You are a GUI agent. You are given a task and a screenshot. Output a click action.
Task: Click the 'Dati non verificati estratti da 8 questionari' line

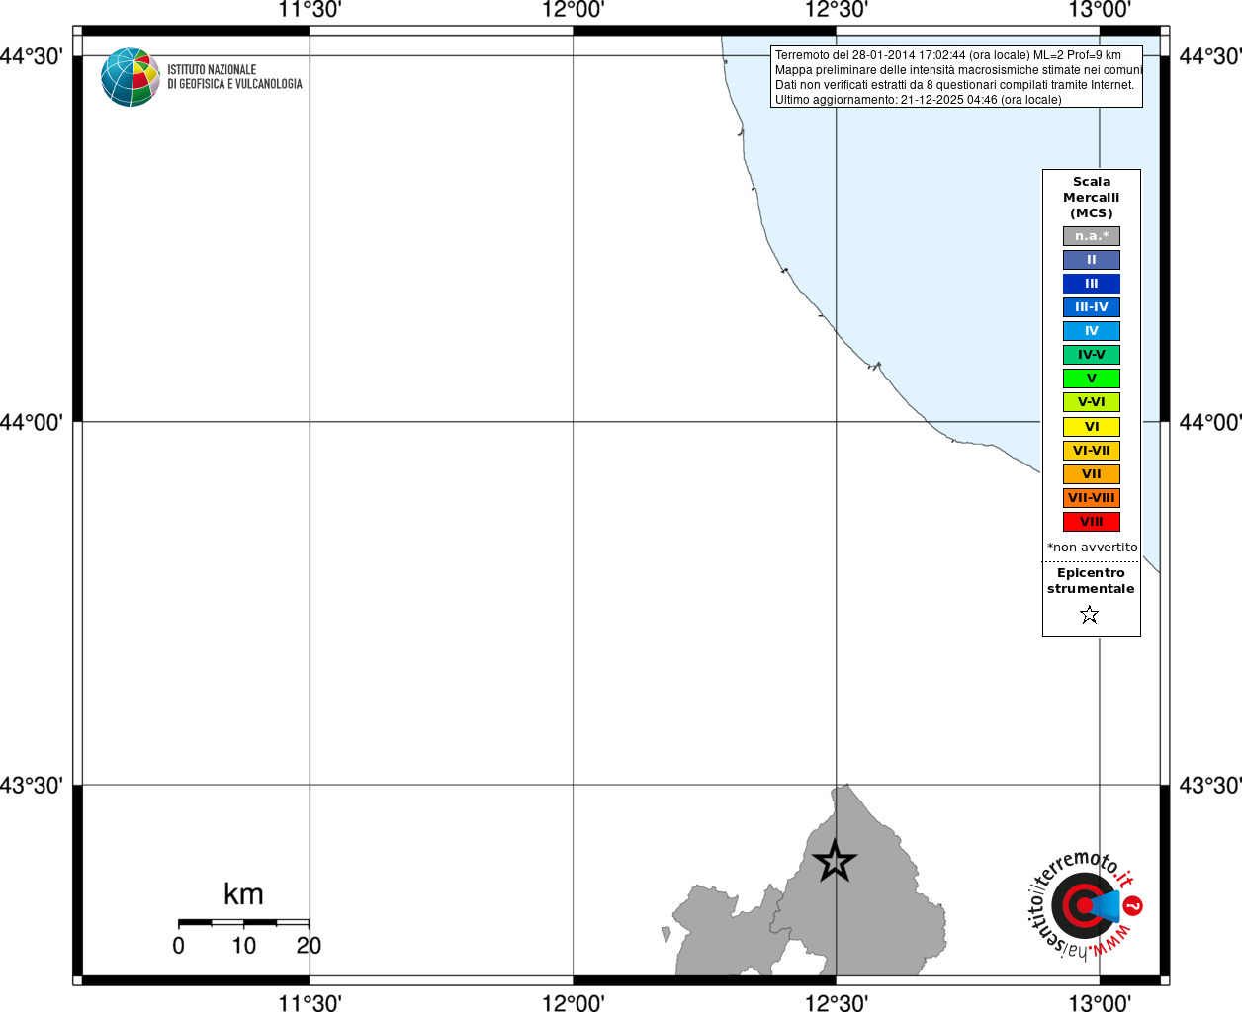954,85
